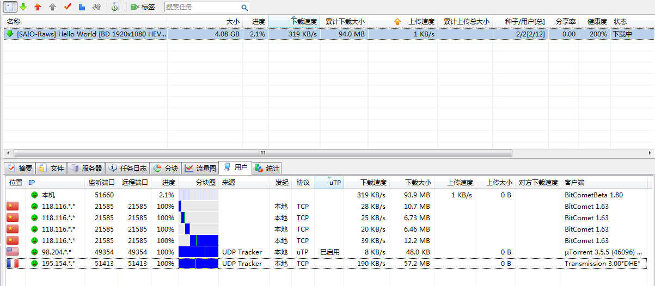Open the 统计 statistics tab
The height and width of the screenshot is (286, 655).
coord(267,168)
